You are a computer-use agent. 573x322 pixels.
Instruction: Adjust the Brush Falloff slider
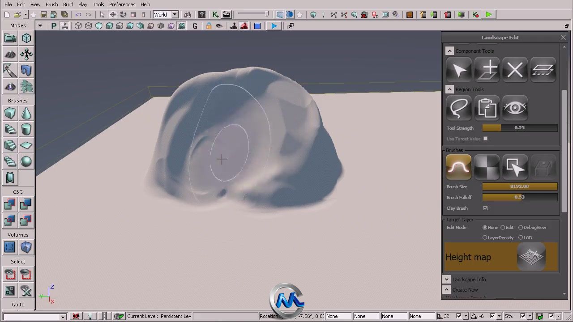pos(520,197)
